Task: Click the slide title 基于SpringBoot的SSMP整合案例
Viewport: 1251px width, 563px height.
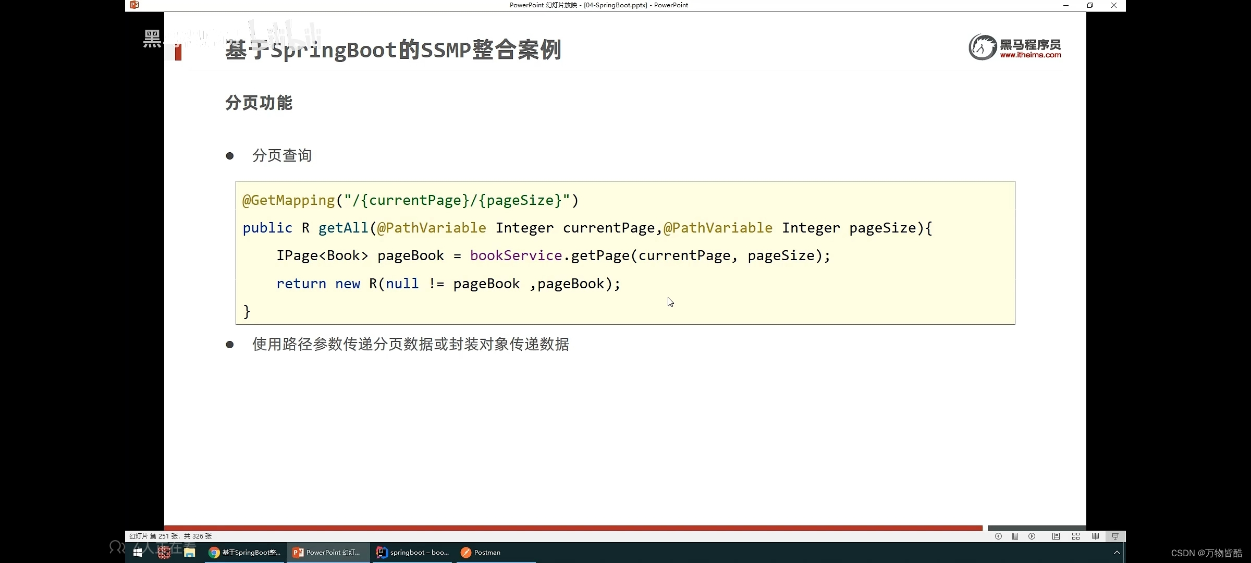Action: click(393, 50)
